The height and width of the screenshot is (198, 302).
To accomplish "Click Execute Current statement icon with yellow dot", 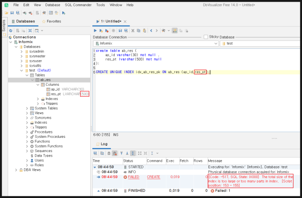I will coord(101,30).
